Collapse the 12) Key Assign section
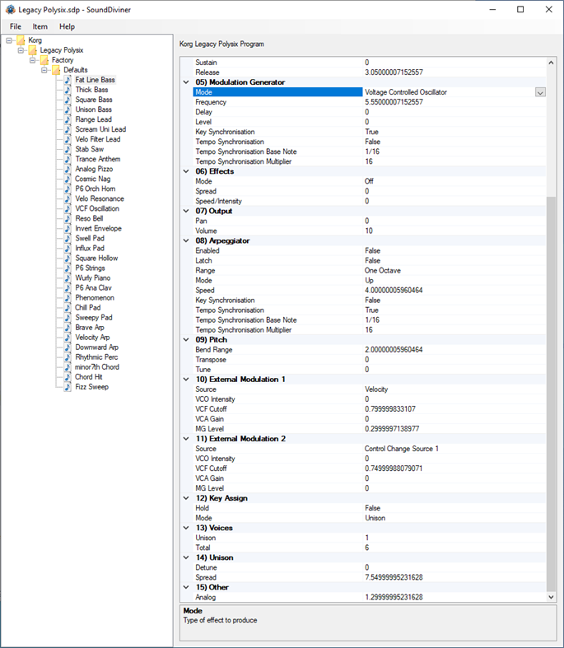This screenshot has width=564, height=648. tap(186, 498)
